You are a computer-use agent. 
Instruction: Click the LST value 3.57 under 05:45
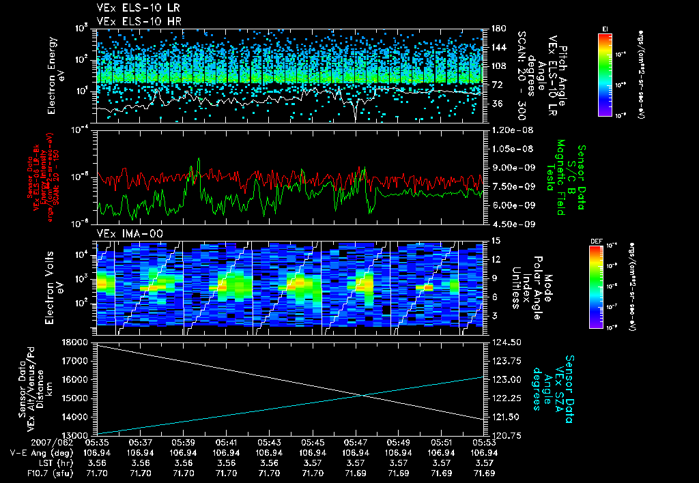[x=312, y=463]
